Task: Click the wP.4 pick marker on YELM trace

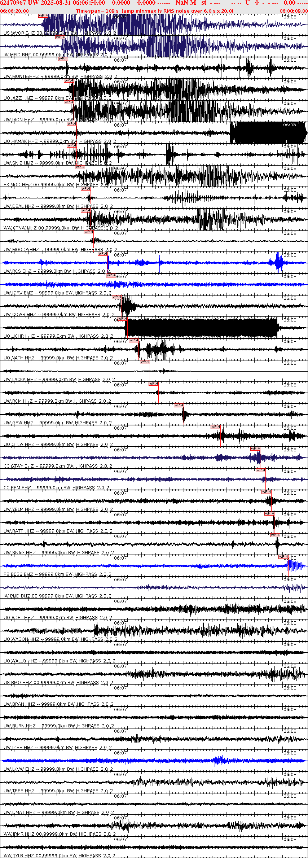Action: (267, 492)
